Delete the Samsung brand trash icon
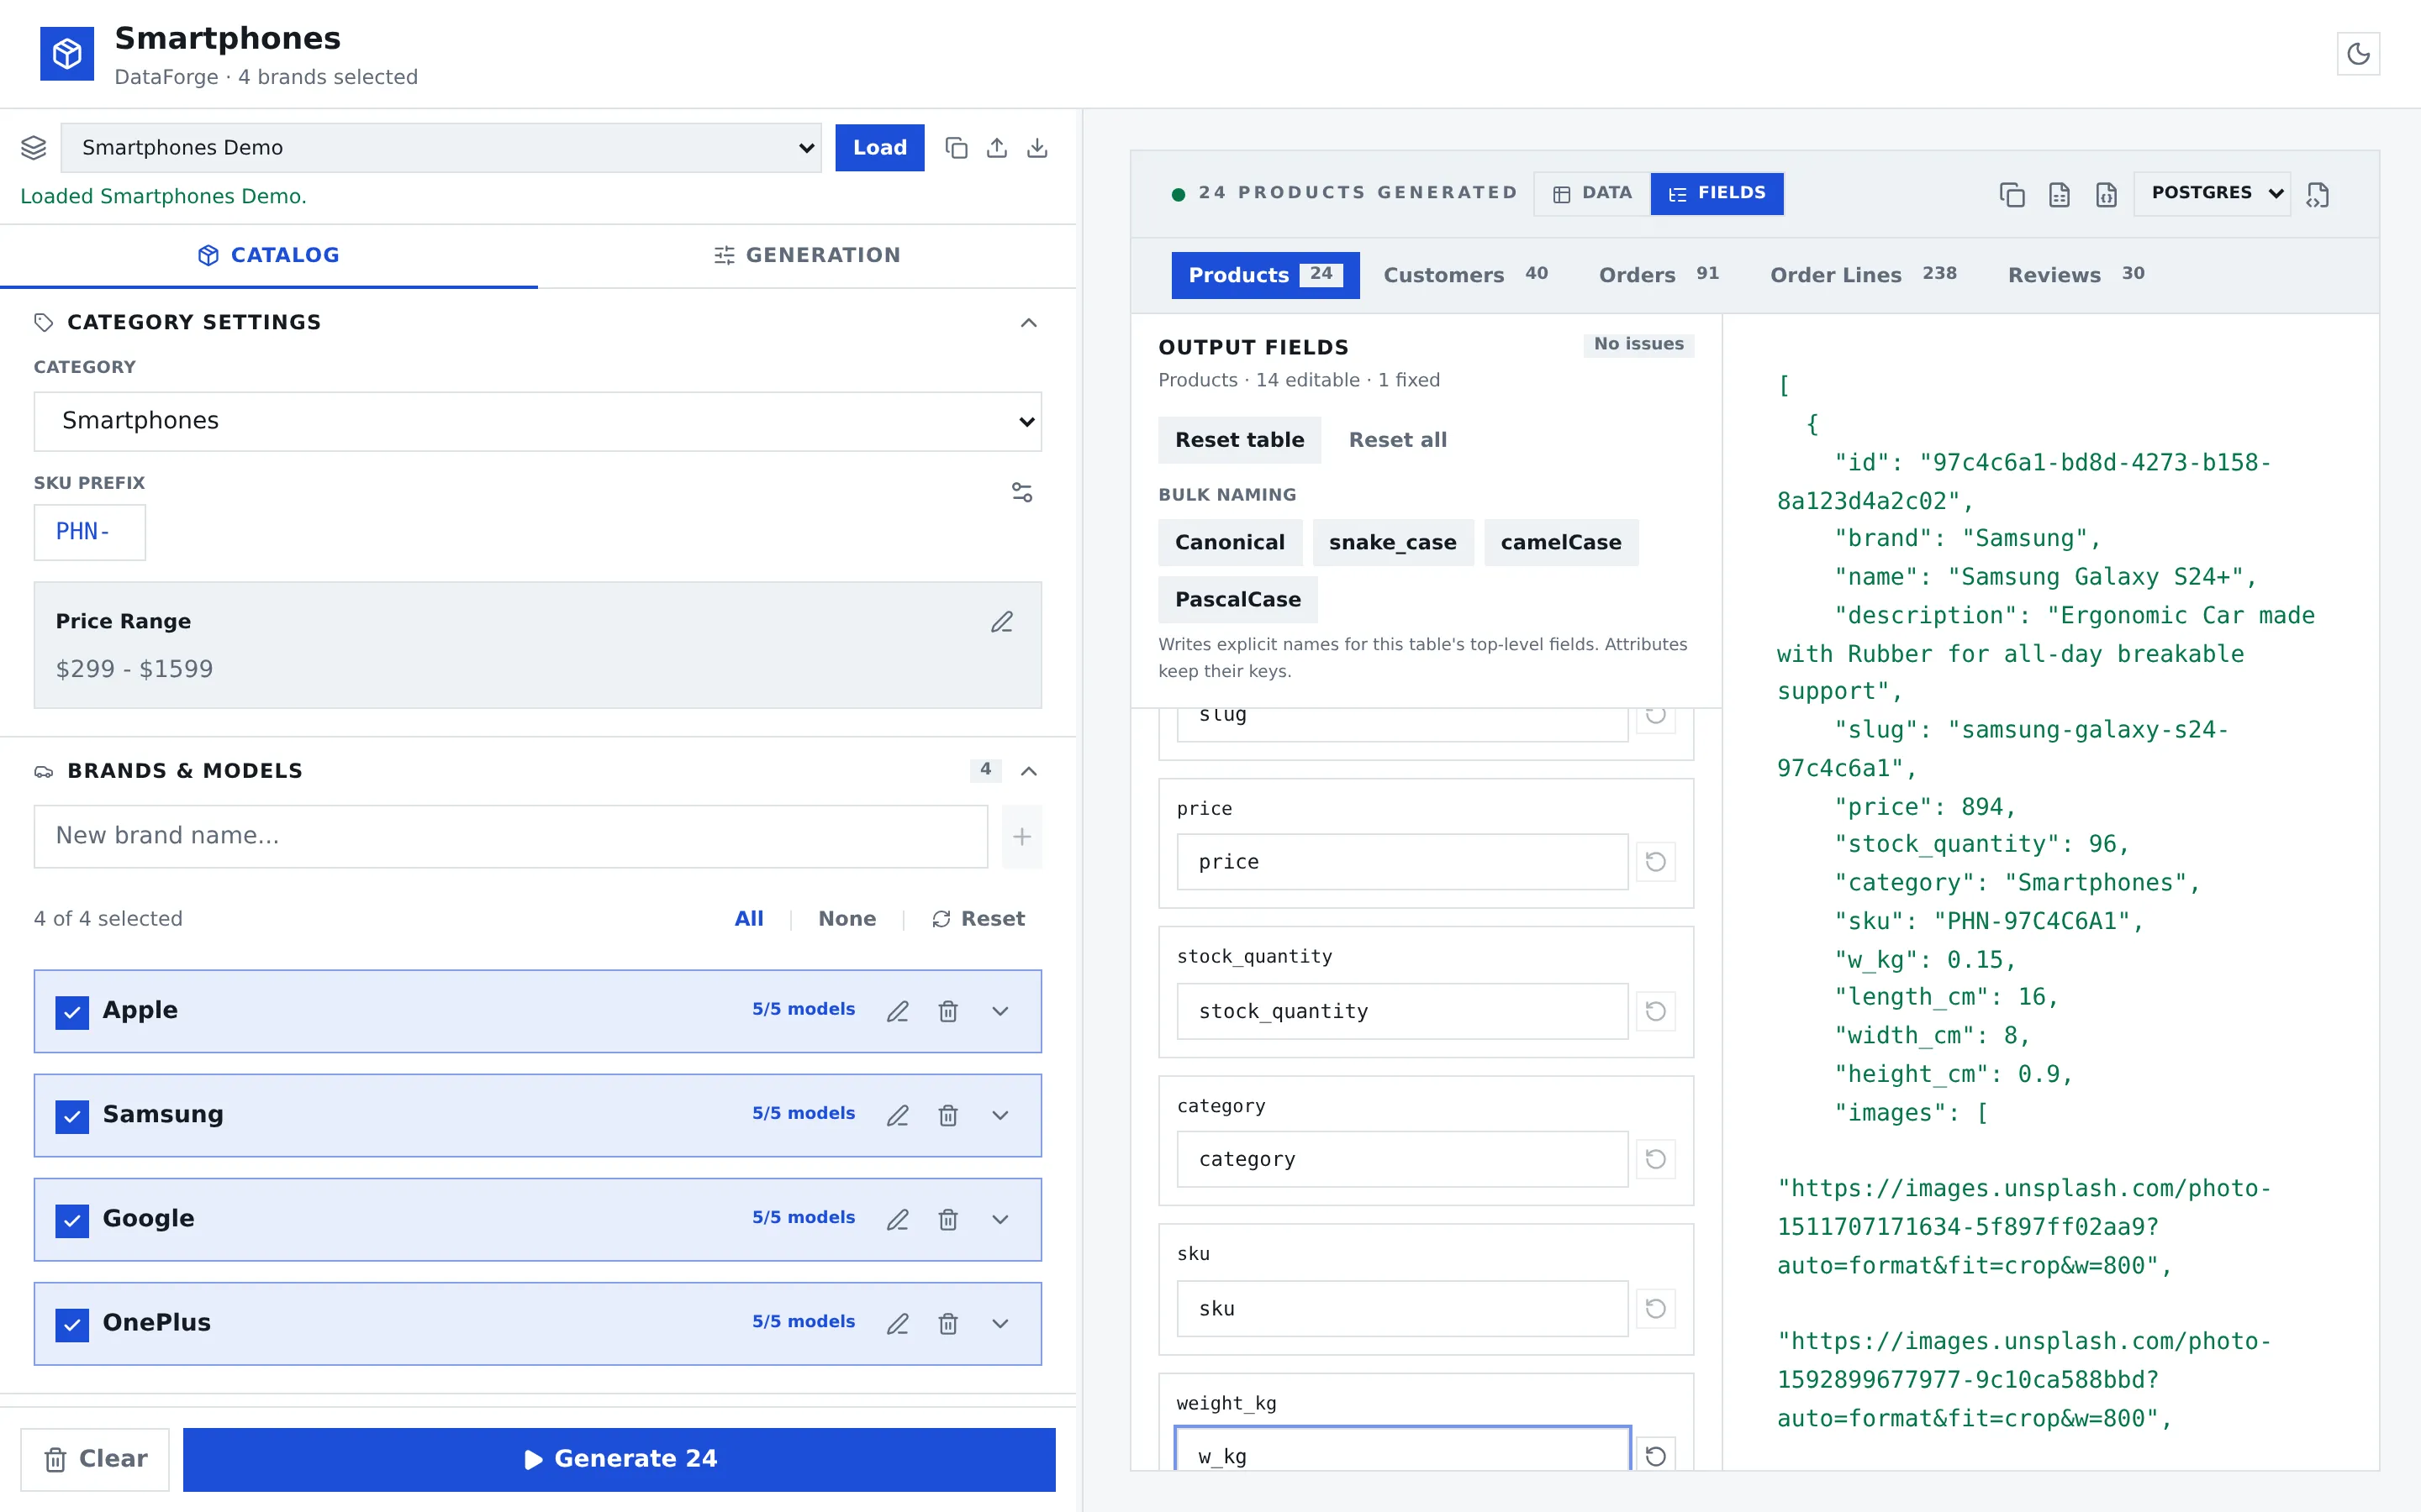The image size is (2421, 1512). point(947,1115)
